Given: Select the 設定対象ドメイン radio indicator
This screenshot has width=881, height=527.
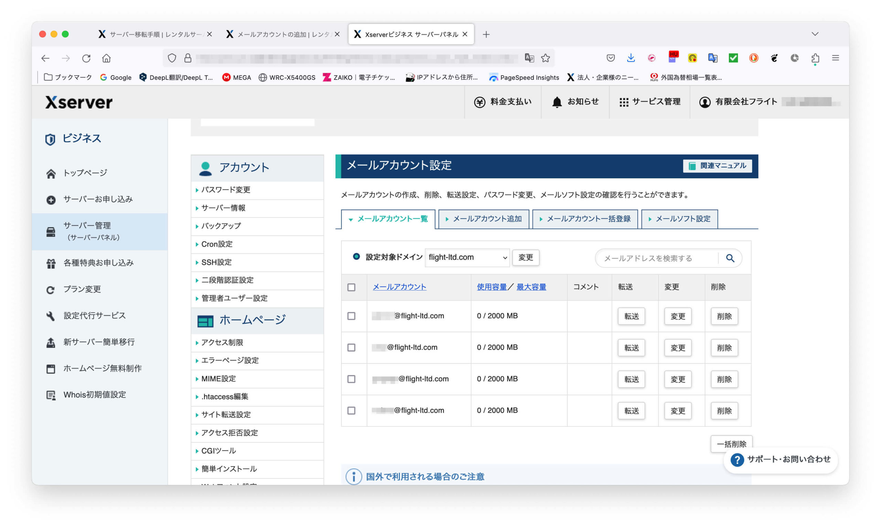Looking at the screenshot, I should [x=357, y=257].
